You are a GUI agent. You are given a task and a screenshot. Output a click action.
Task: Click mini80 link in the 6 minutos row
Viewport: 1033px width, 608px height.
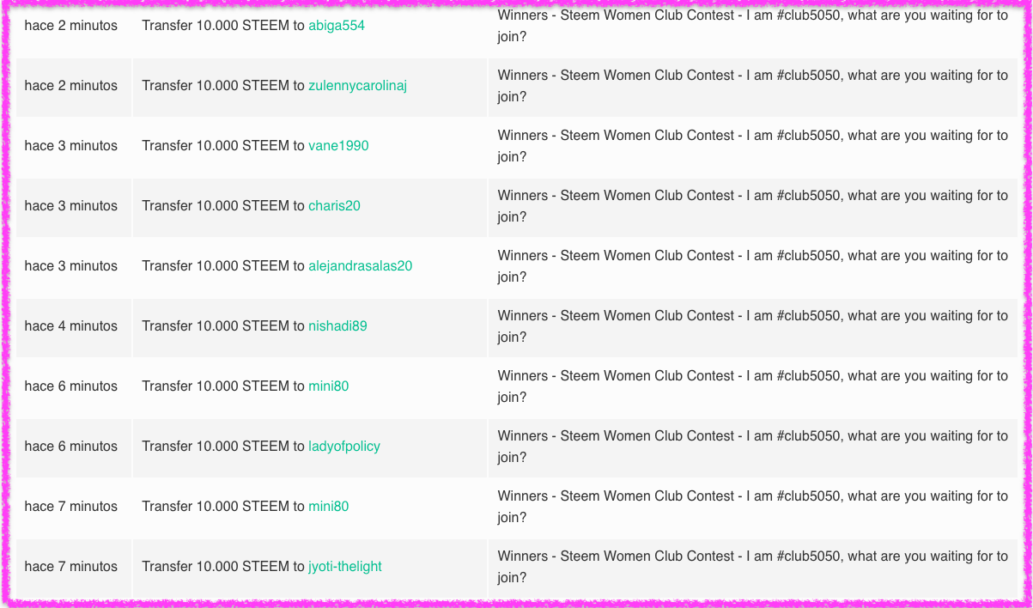[329, 386]
